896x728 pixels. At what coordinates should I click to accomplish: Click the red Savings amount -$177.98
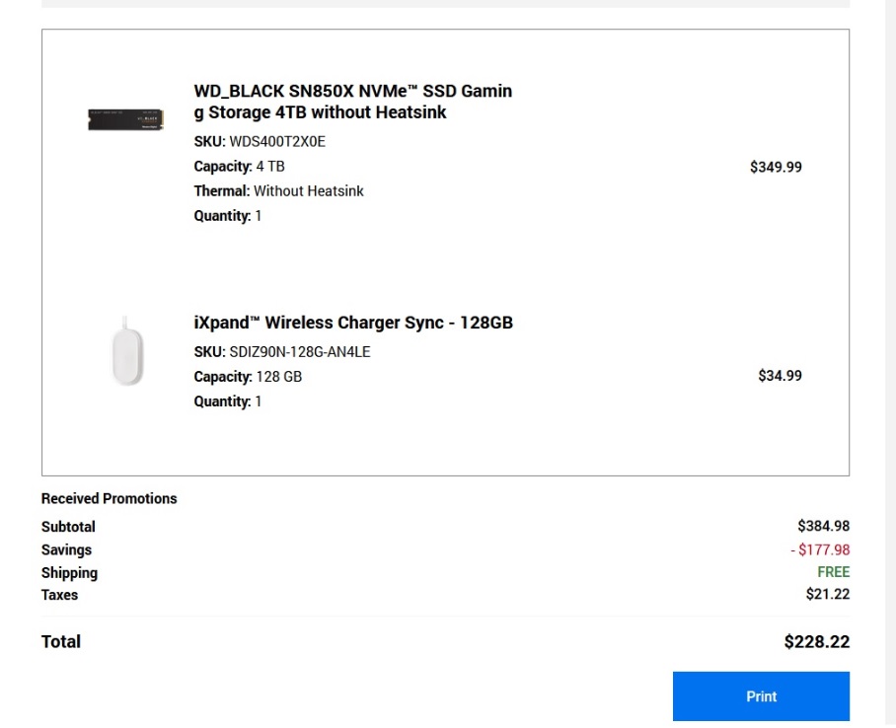[820, 549]
